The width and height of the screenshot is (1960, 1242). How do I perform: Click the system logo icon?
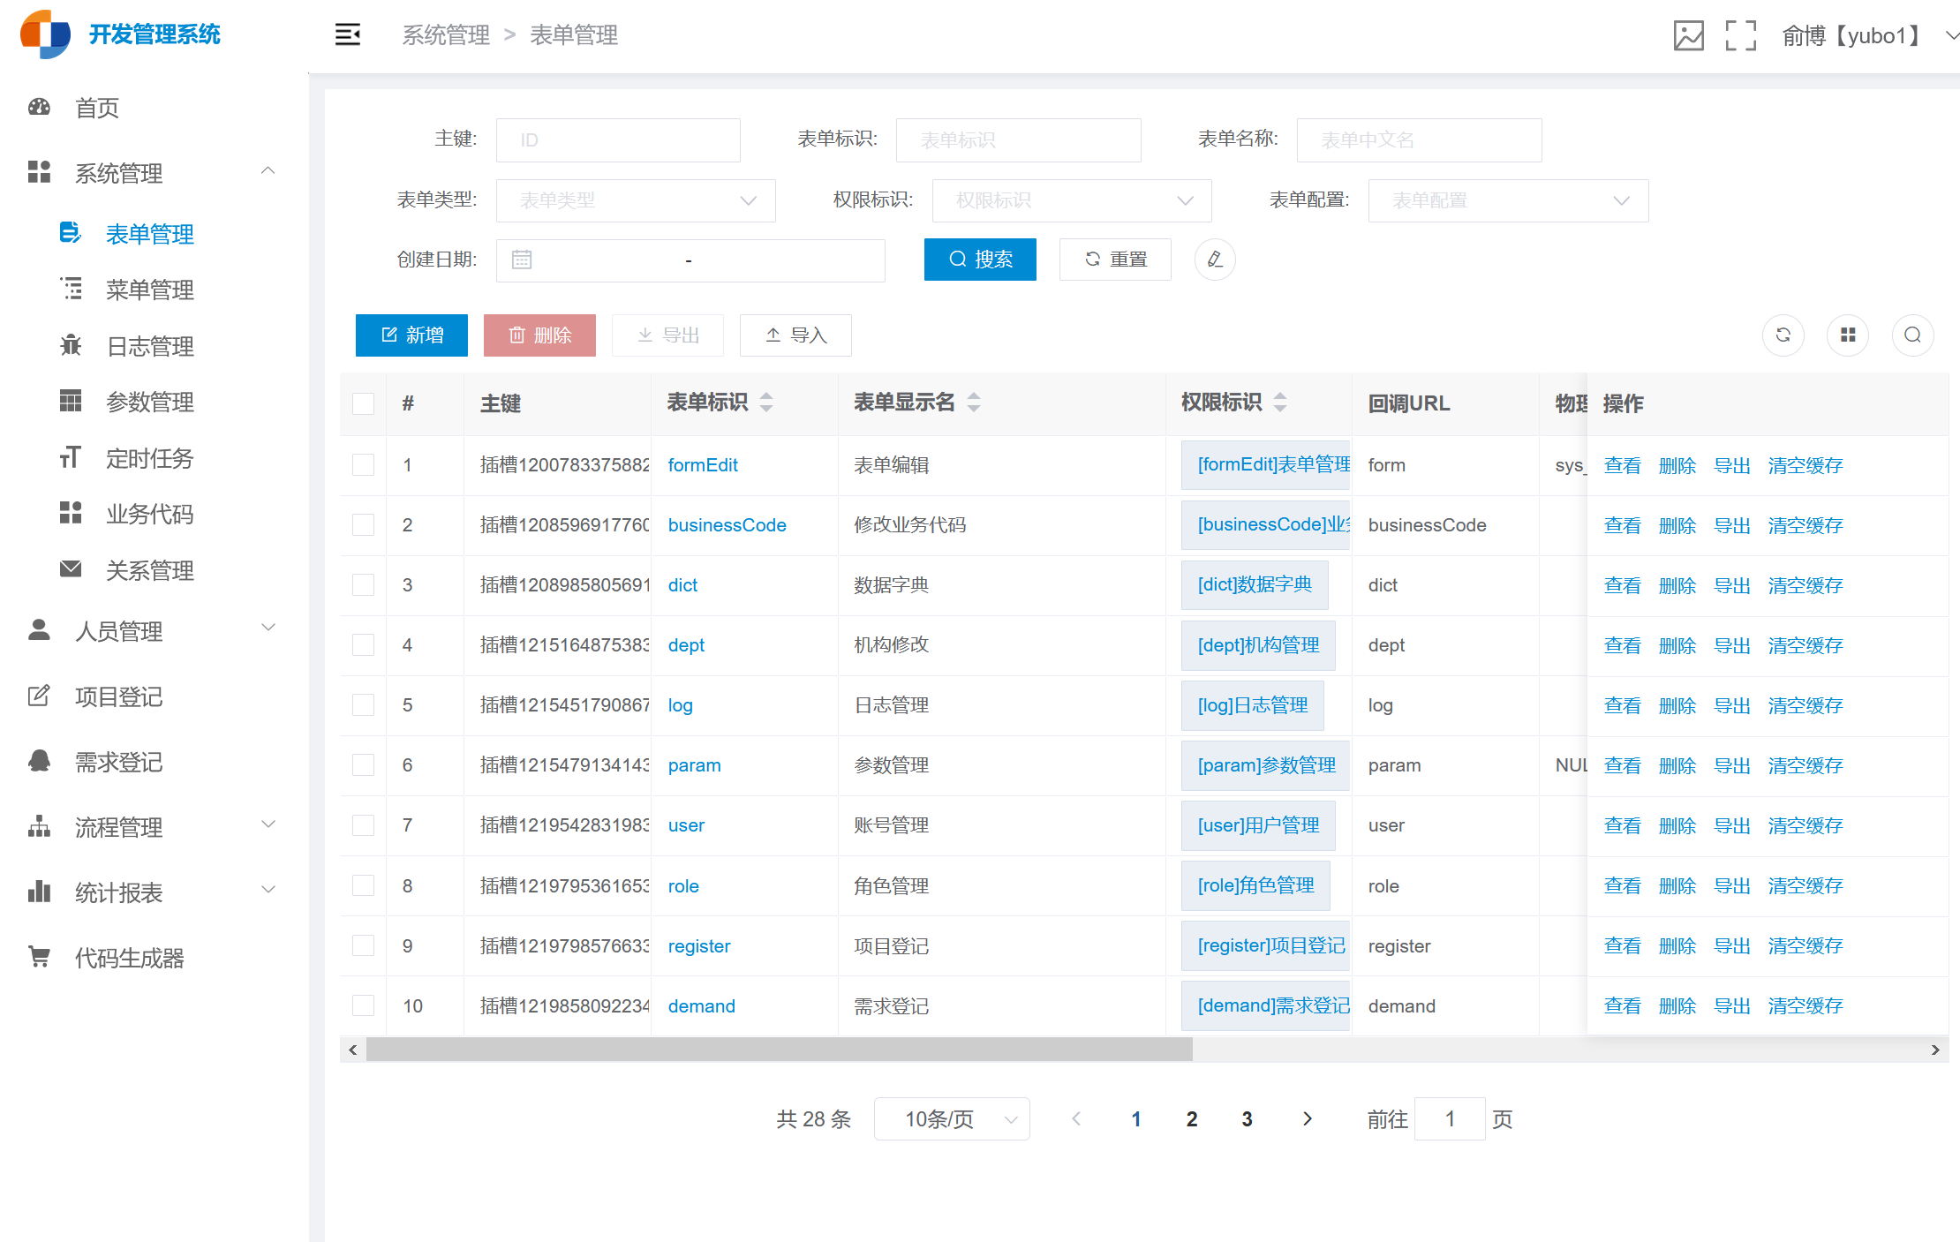coord(46,34)
